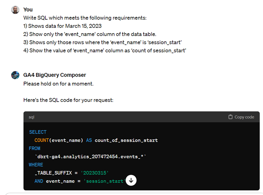Click requirement 4 about 'count of session_start'
The image size is (263, 195).
tap(104, 50)
